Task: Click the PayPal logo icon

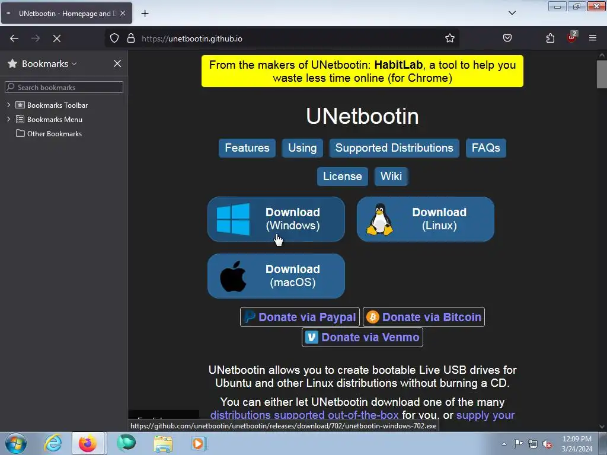Action: pyautogui.click(x=250, y=317)
